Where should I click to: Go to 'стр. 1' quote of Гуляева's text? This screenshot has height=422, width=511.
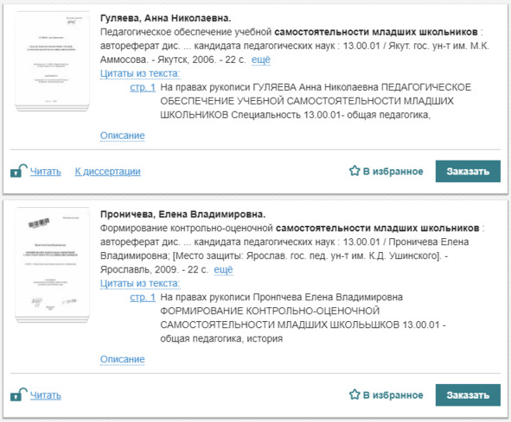coord(143,87)
